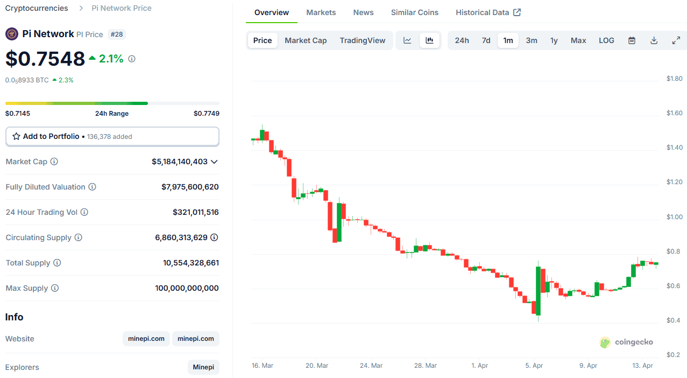Switch chart to Market Cap view
Screen dimensions: 687x378
(x=306, y=40)
